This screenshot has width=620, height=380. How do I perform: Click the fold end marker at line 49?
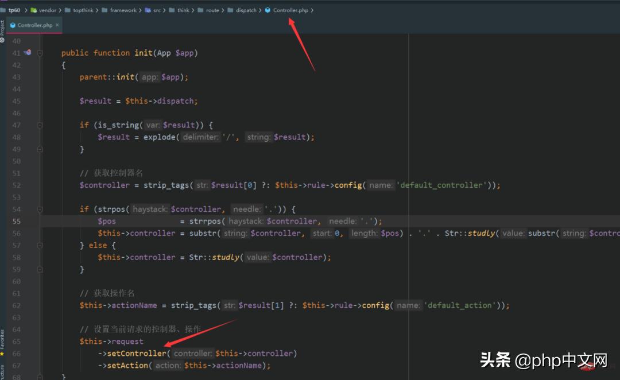point(40,149)
